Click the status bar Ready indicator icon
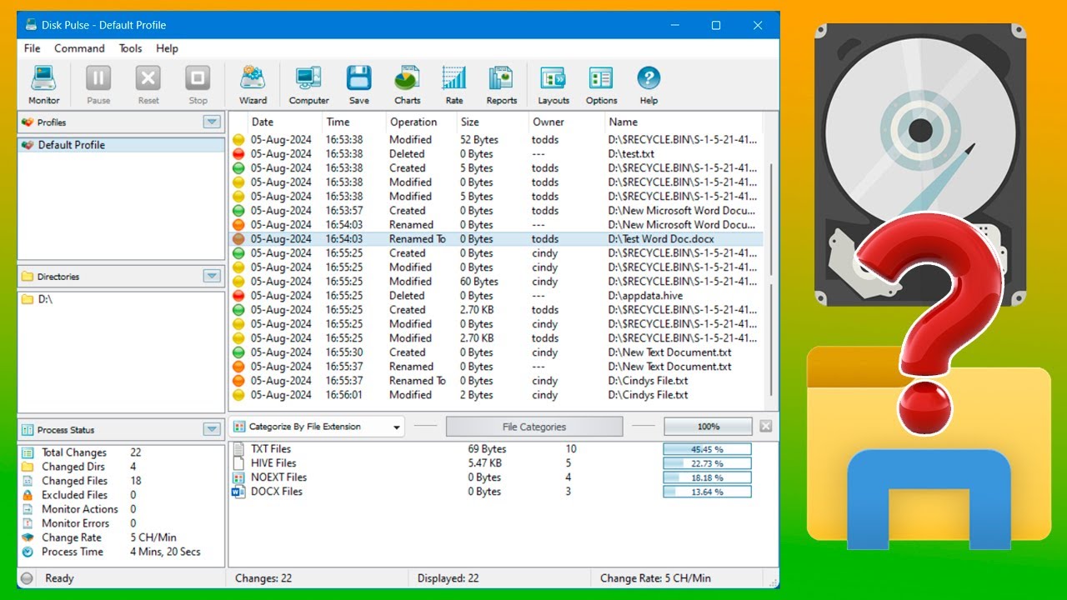Viewport: 1067px width, 600px height. [28, 578]
